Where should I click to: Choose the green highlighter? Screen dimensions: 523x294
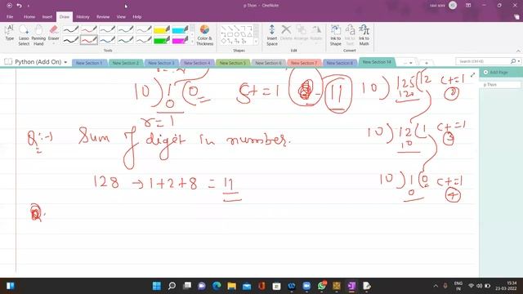pos(162,40)
